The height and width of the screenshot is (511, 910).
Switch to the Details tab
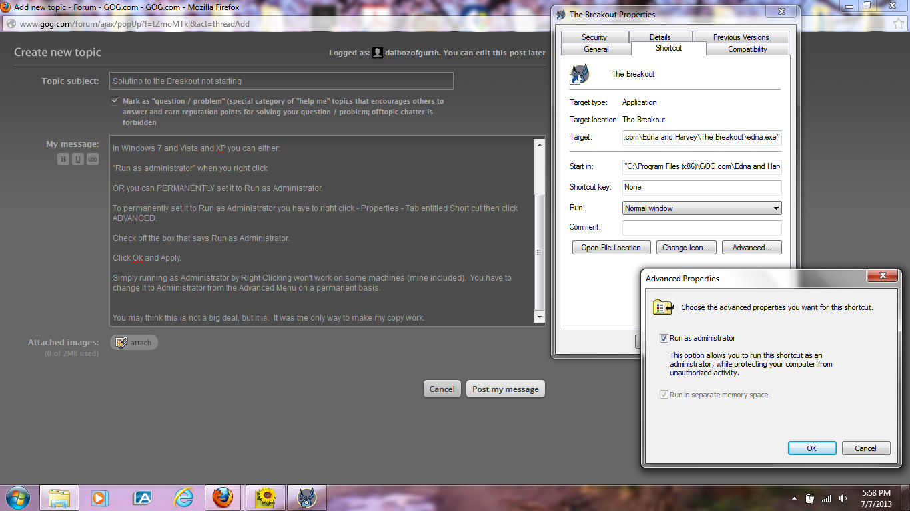coord(660,37)
